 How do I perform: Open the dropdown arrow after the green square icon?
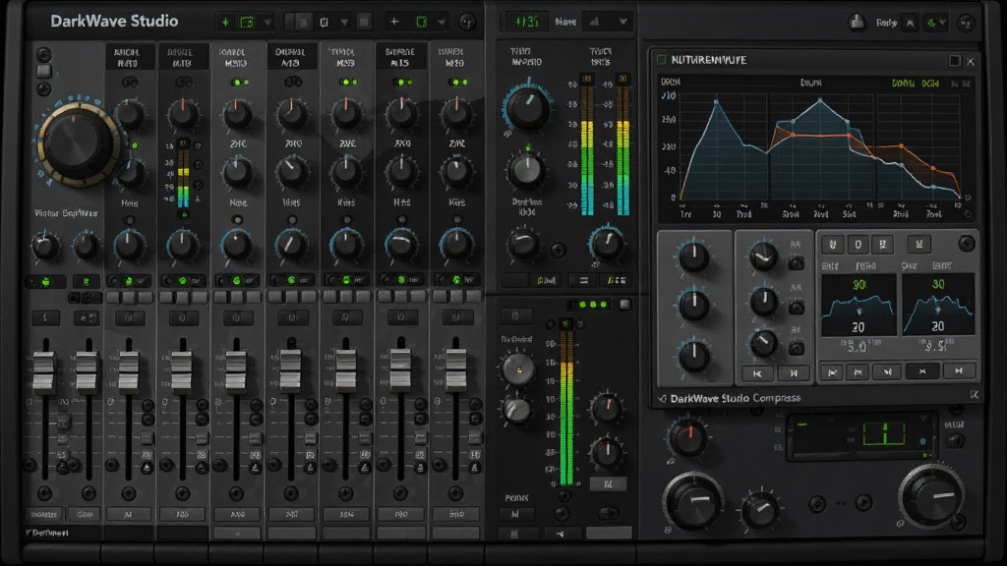tap(442, 23)
